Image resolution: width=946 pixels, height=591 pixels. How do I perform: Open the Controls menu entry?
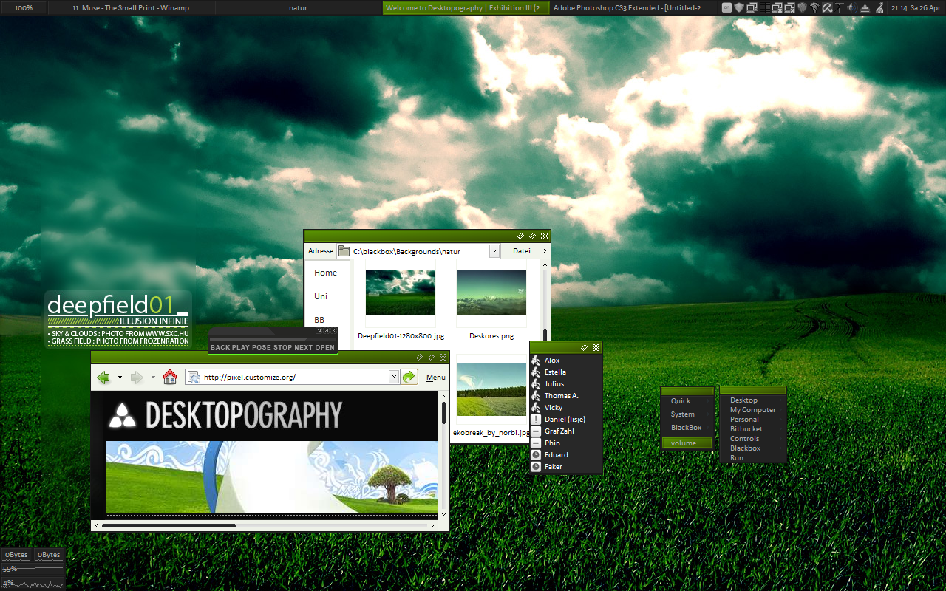[753, 439]
